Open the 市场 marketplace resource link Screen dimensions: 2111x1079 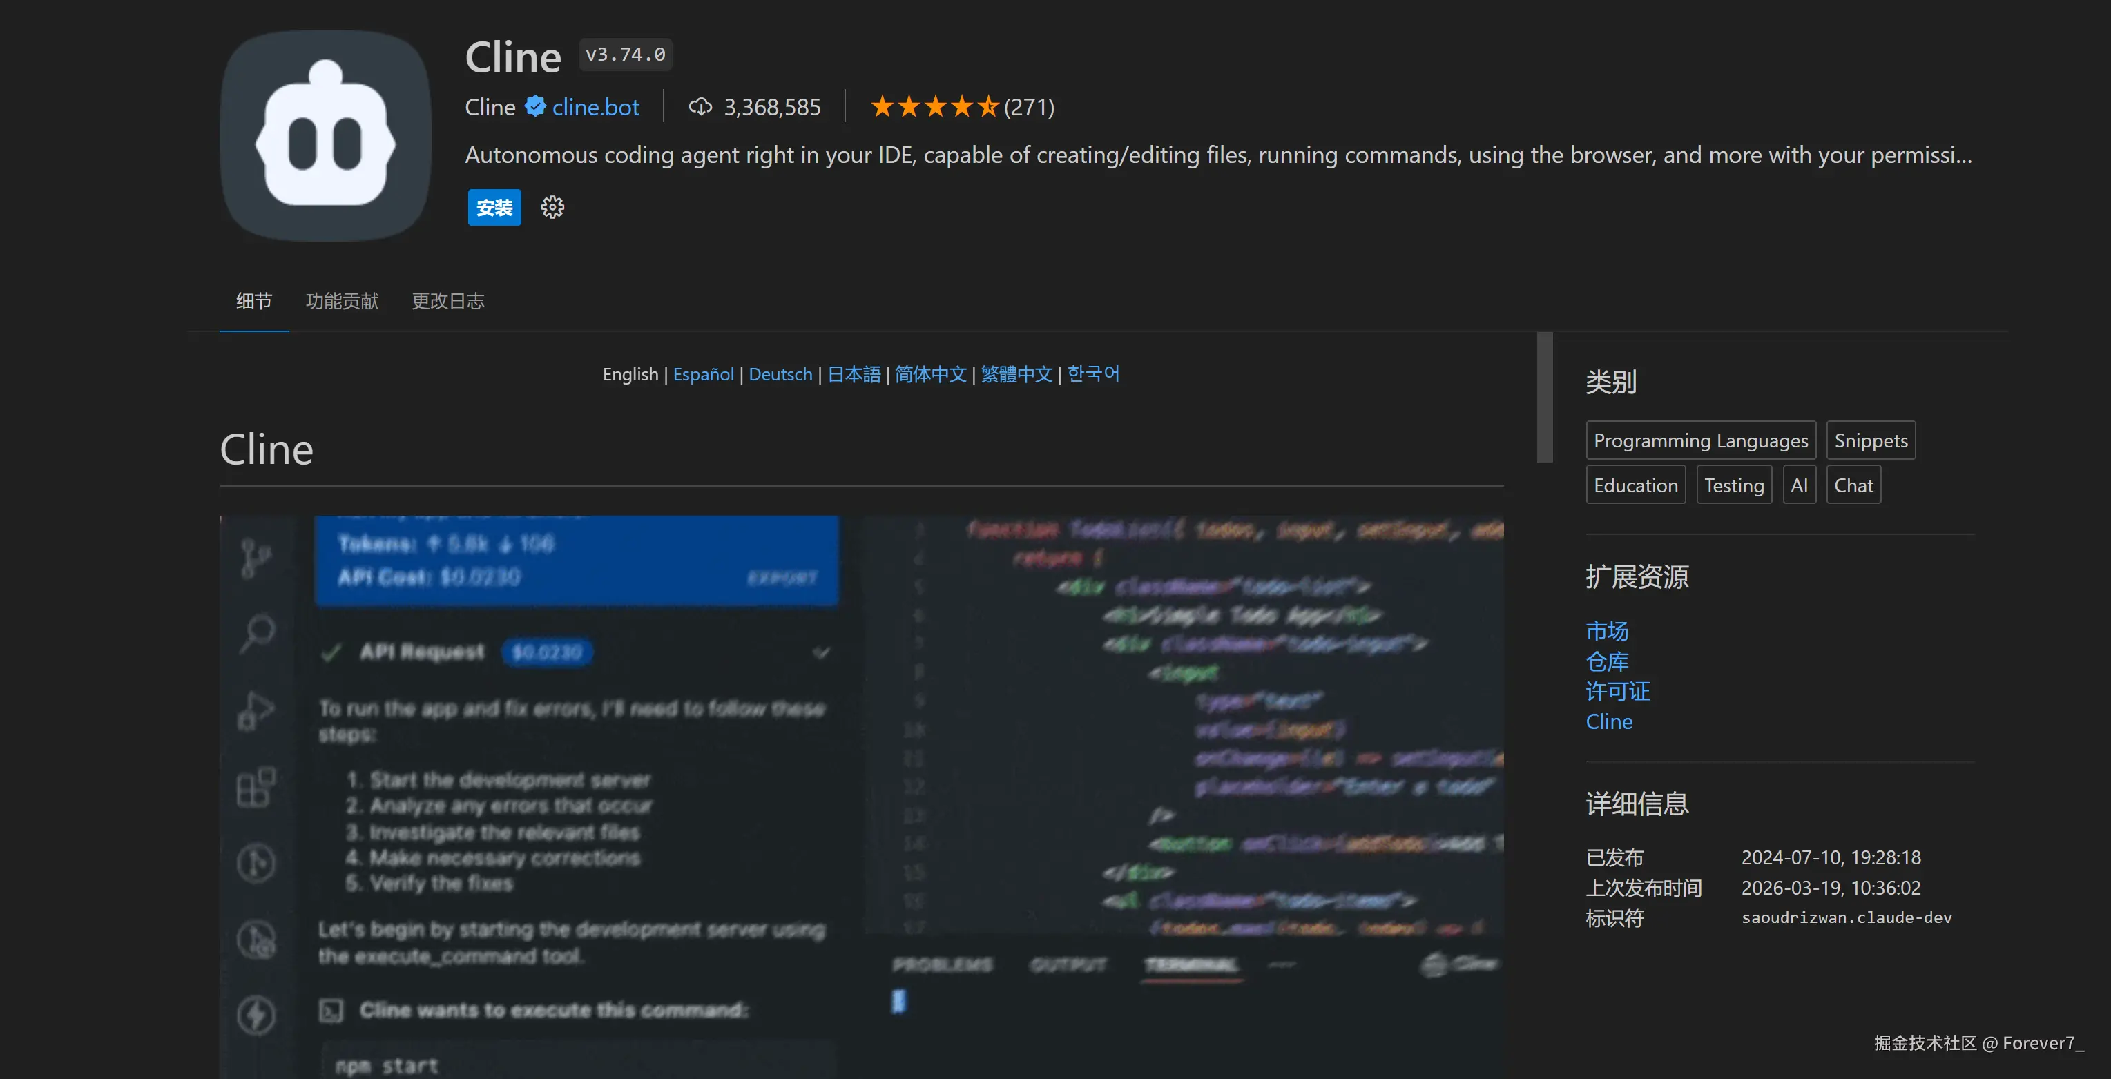(1606, 631)
